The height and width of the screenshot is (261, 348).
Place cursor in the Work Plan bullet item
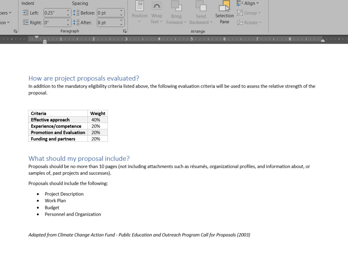tap(55, 200)
